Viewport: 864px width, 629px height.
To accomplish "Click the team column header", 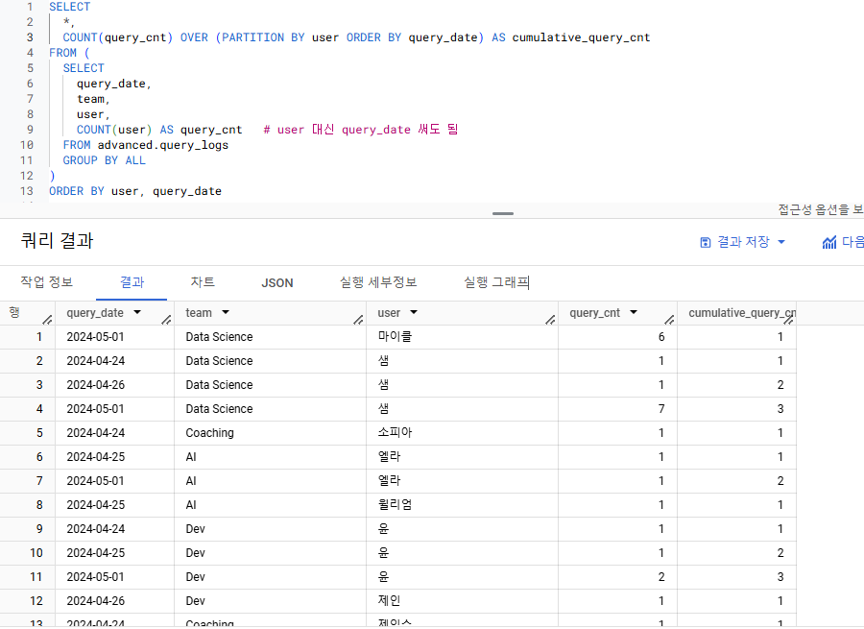I will (199, 313).
